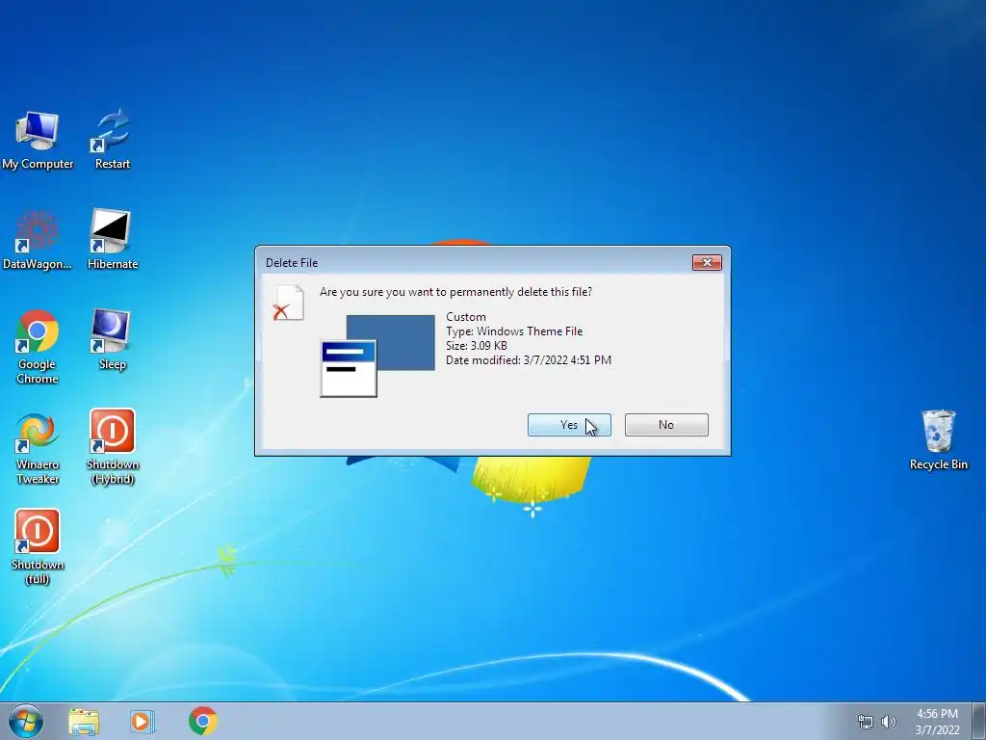This screenshot has height=740, width=986.
Task: Click the 'Date modified: 3/7/2022 4:51 PM' text
Action: [529, 360]
